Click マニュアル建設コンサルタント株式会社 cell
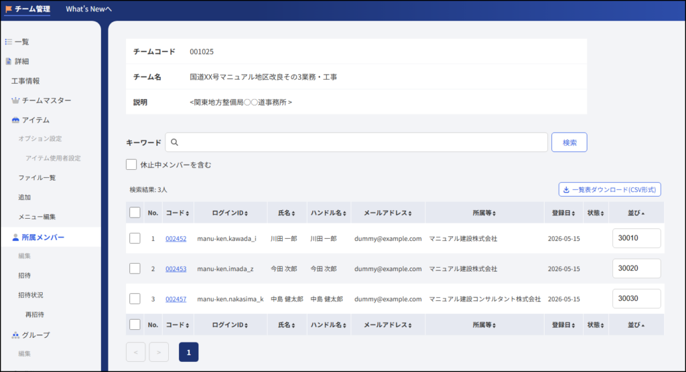The width and height of the screenshot is (686, 372). click(485, 299)
